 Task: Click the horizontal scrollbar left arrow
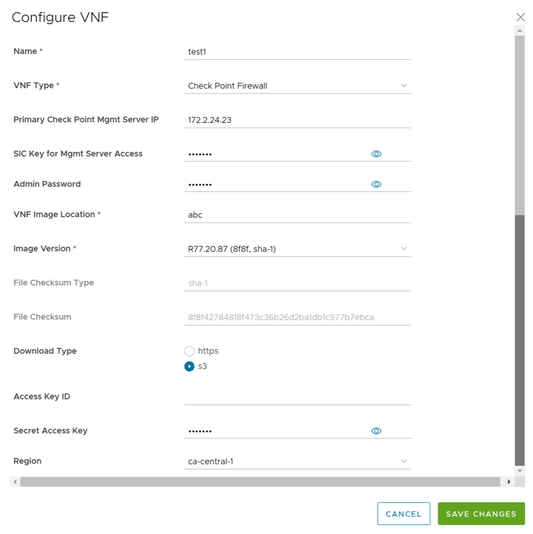click(15, 482)
